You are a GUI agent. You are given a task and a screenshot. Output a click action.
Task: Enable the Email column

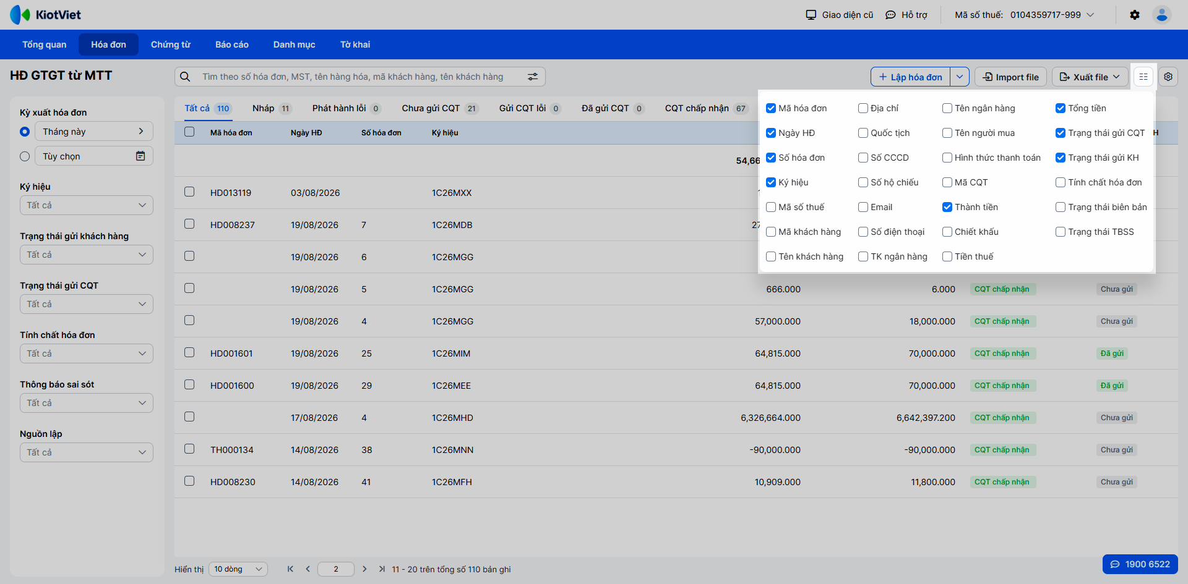coord(863,207)
